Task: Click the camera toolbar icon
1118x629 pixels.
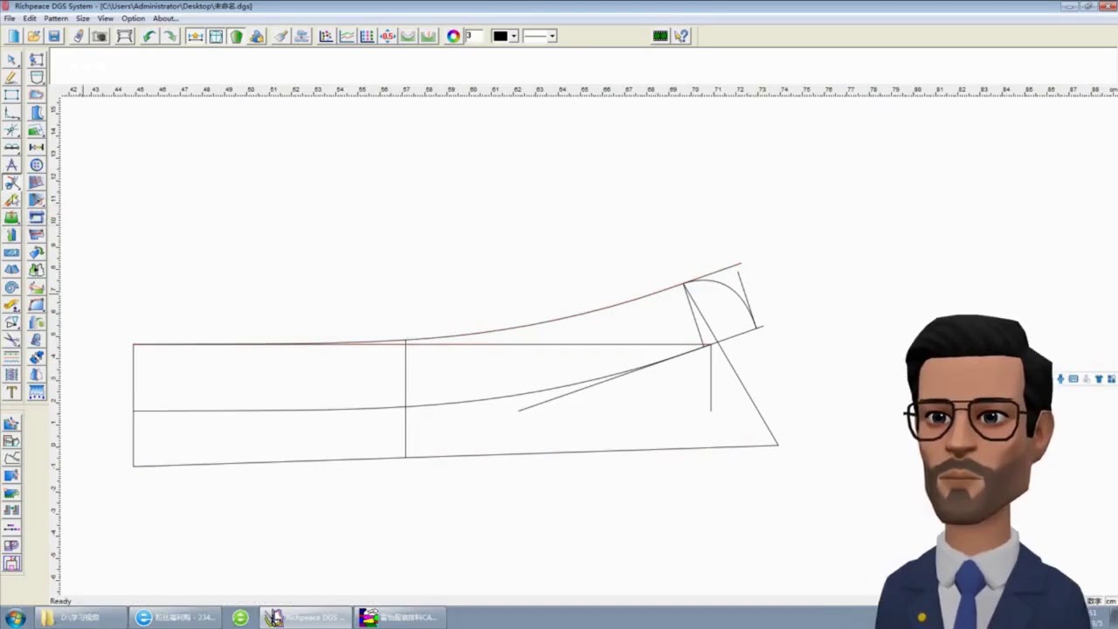Action: (100, 36)
